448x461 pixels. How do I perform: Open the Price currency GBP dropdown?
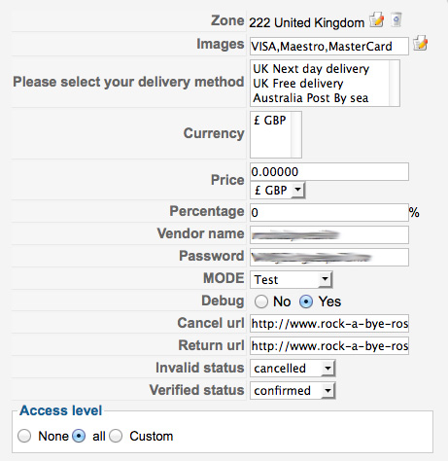click(x=277, y=190)
